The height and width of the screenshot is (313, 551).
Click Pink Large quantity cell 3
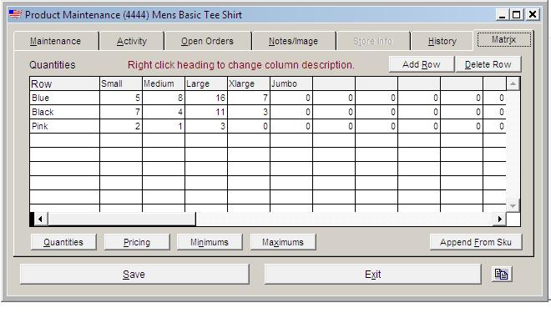click(206, 126)
